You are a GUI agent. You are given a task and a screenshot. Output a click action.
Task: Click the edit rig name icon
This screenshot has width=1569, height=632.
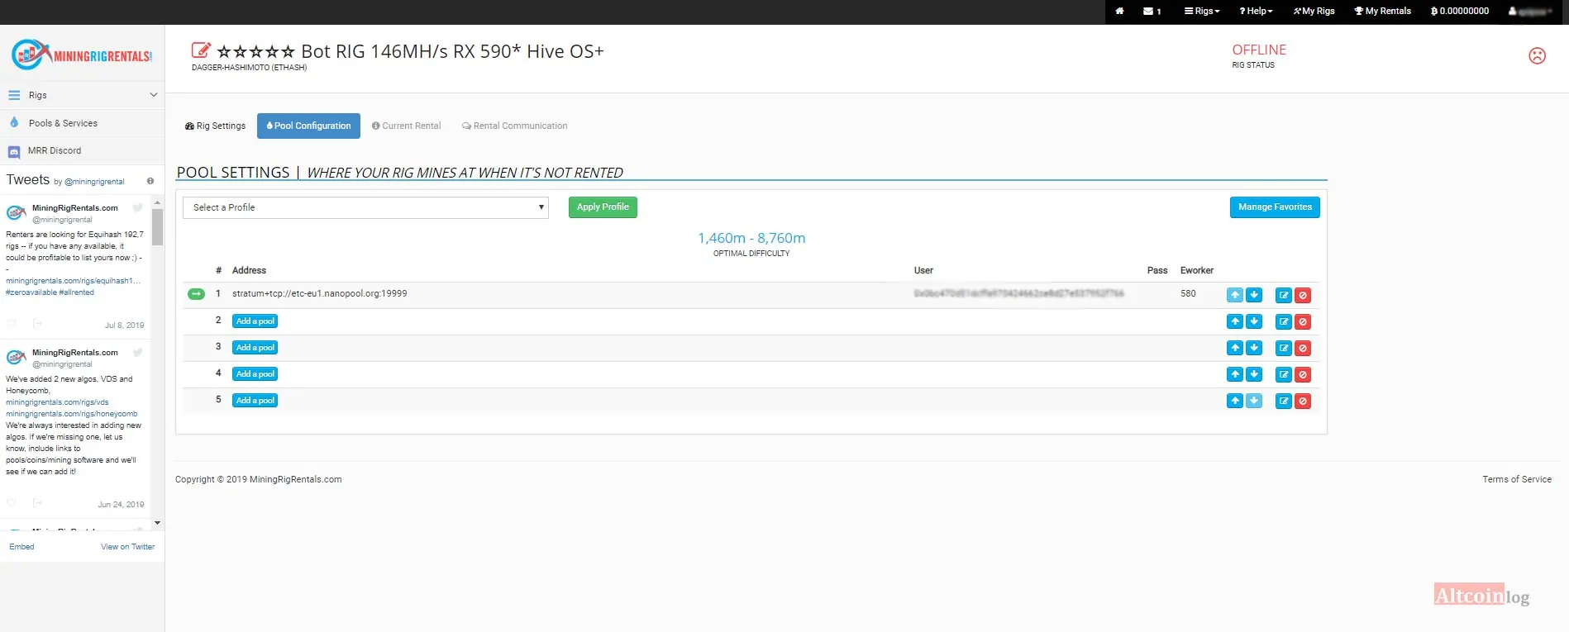pyautogui.click(x=201, y=50)
